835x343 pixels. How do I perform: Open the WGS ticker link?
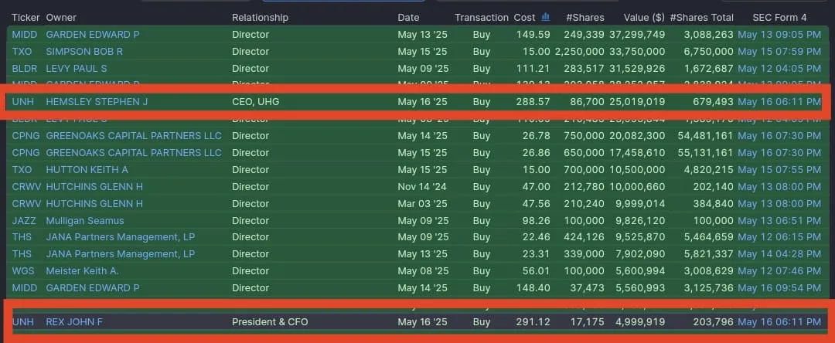(x=23, y=270)
